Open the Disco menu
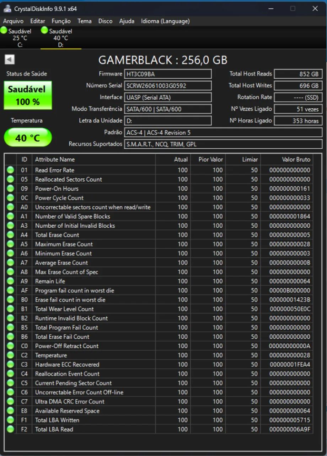327x456 pixels. coord(105,21)
